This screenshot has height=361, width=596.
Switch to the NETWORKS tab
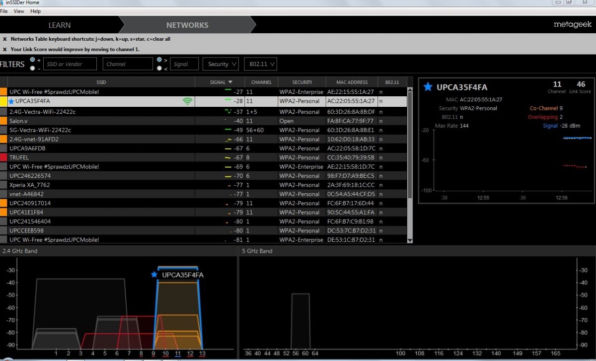[187, 25]
